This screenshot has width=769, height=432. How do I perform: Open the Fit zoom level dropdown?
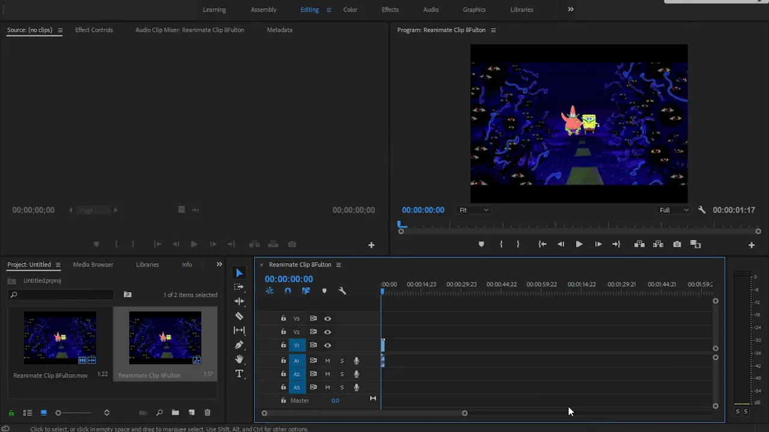474,210
